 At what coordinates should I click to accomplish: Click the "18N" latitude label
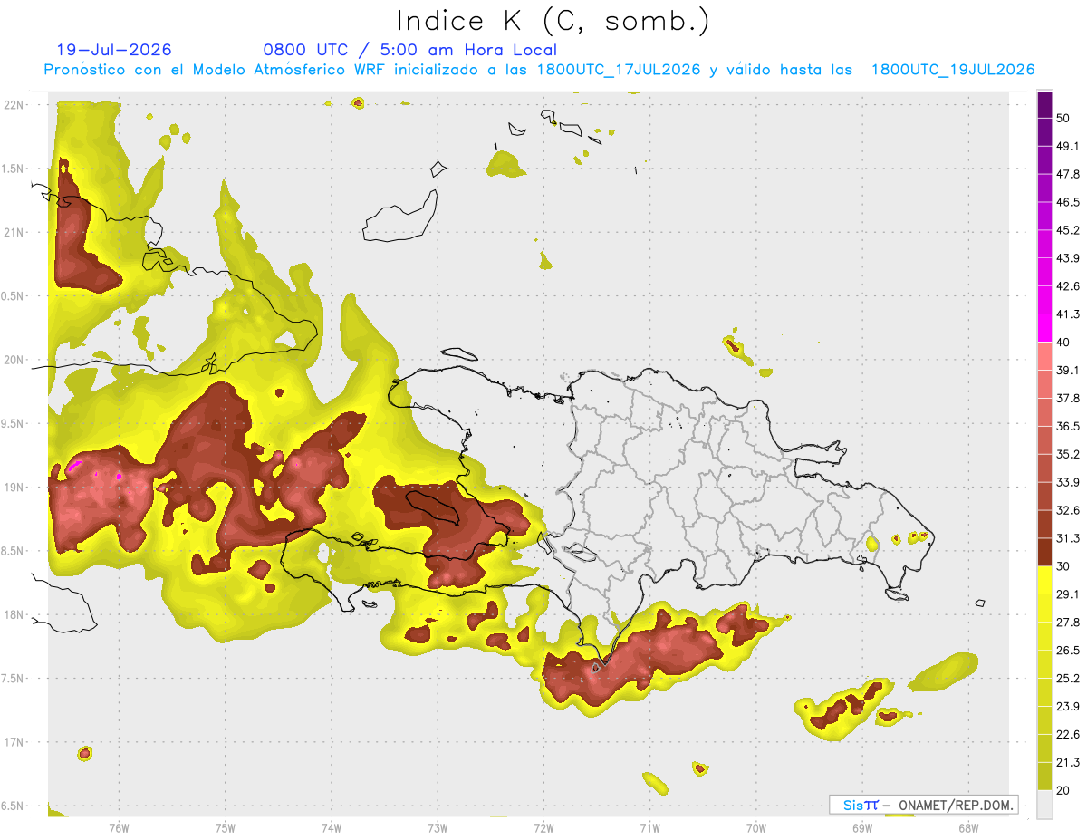click(x=14, y=615)
